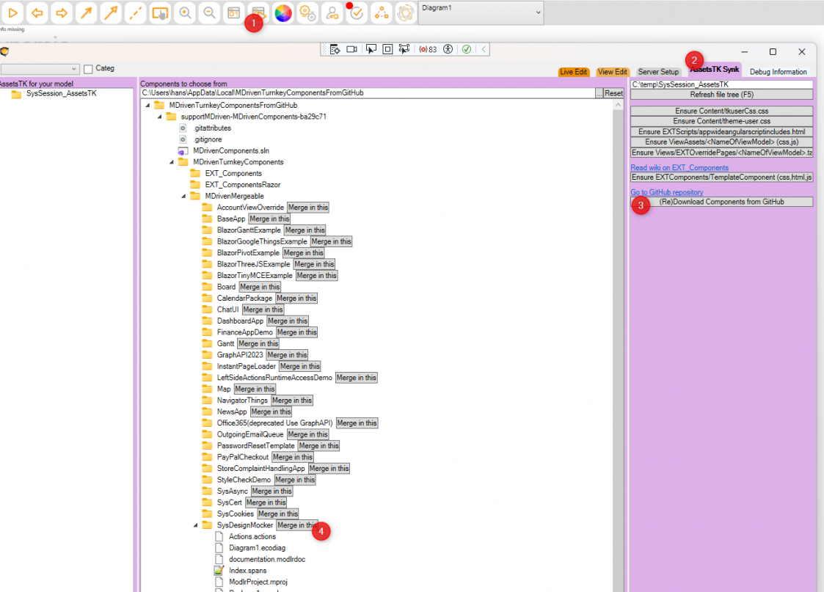This screenshot has width=824, height=592.
Task: Open the Diagram1 dropdown
Action: point(481,12)
